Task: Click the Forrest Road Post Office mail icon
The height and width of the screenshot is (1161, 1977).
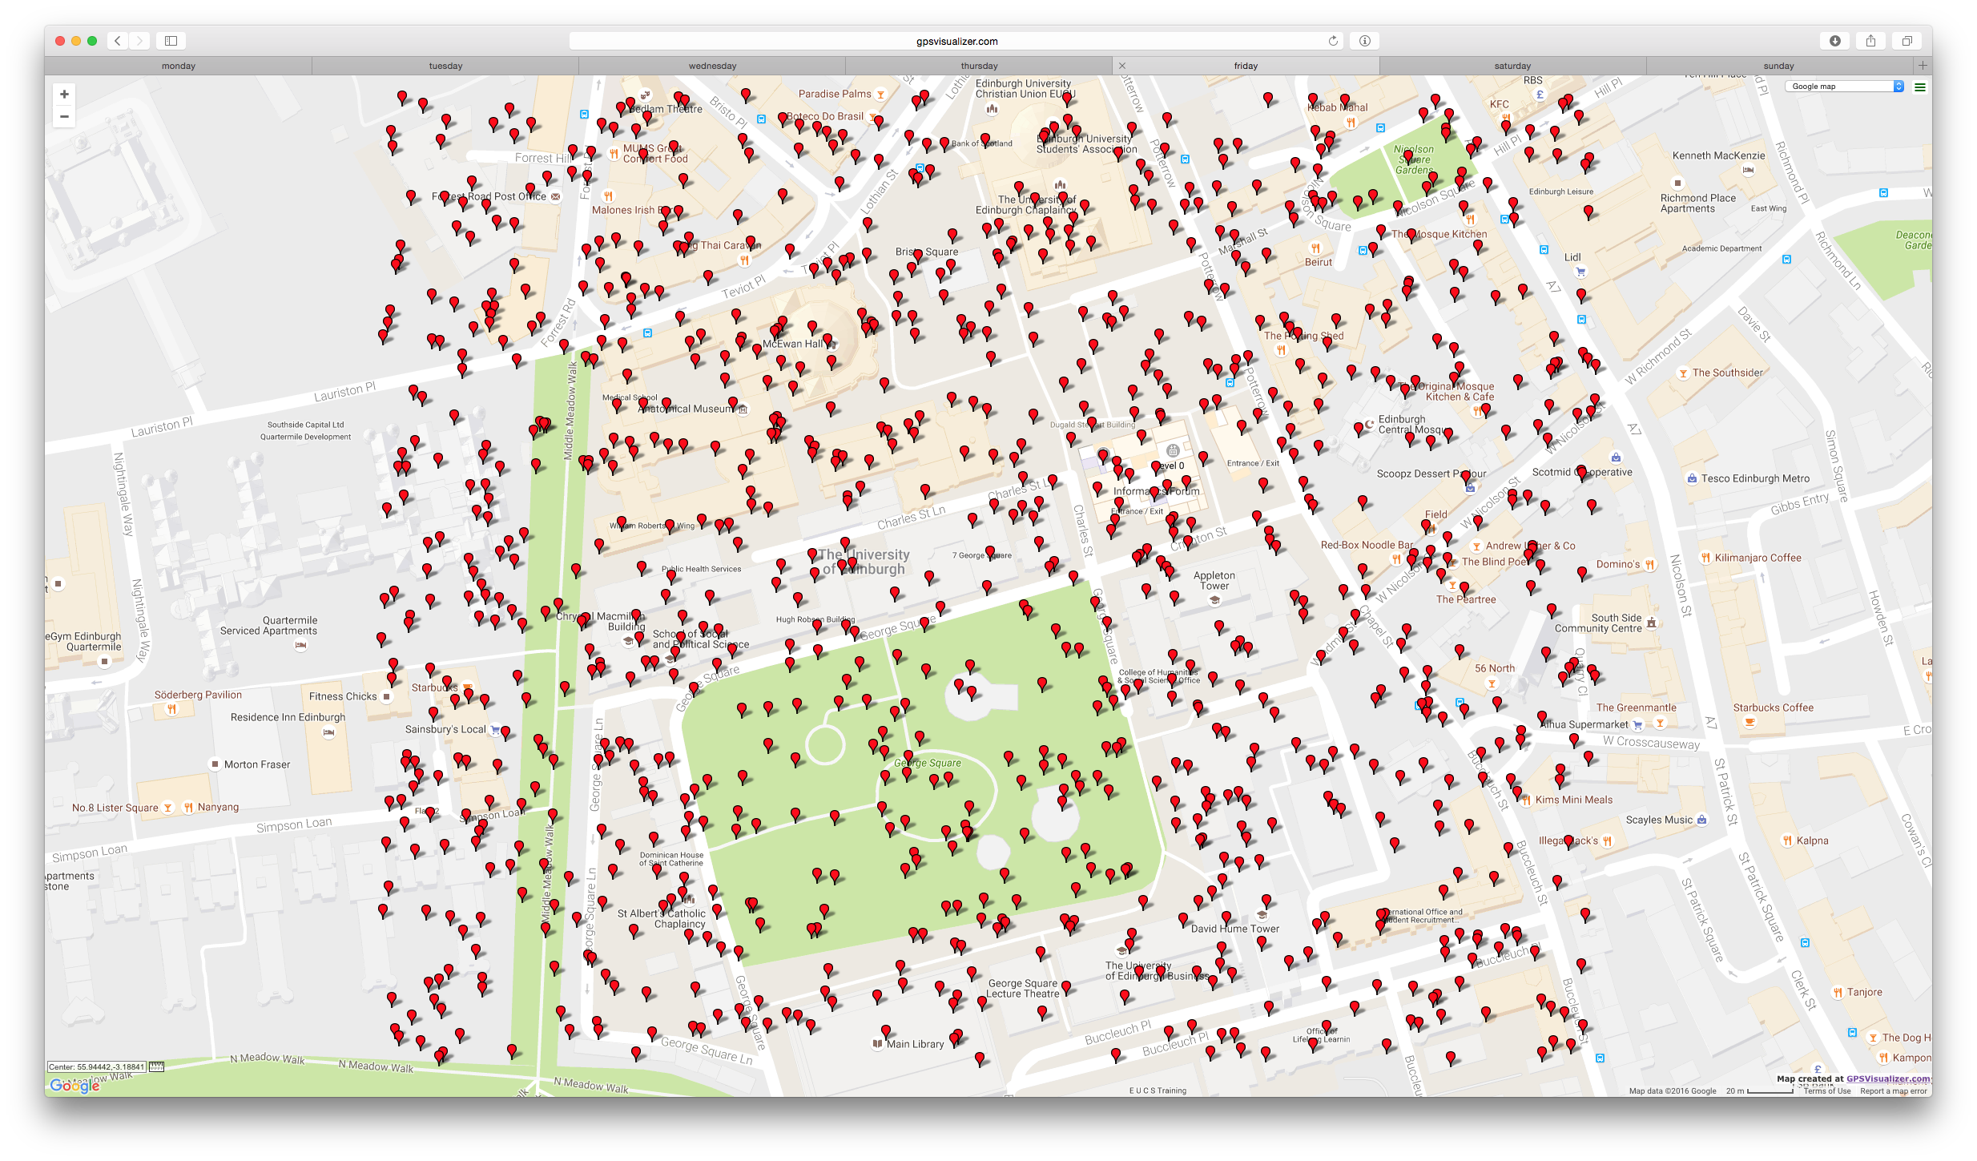Action: click(x=555, y=196)
